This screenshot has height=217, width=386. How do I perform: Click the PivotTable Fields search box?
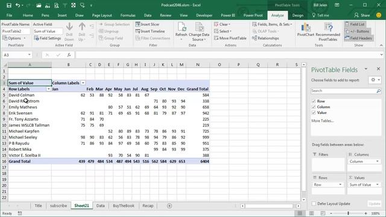point(346,91)
